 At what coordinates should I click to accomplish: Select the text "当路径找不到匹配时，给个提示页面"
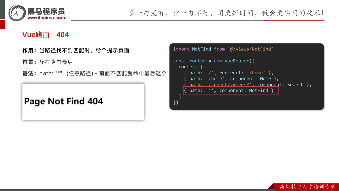click(x=84, y=51)
